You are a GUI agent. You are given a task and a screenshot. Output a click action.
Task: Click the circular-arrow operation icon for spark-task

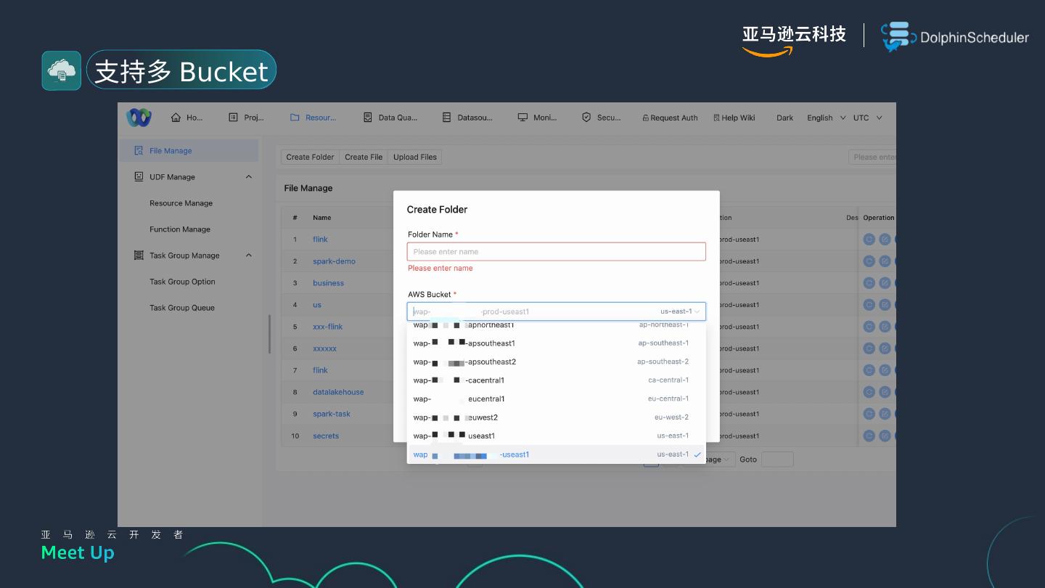click(869, 414)
